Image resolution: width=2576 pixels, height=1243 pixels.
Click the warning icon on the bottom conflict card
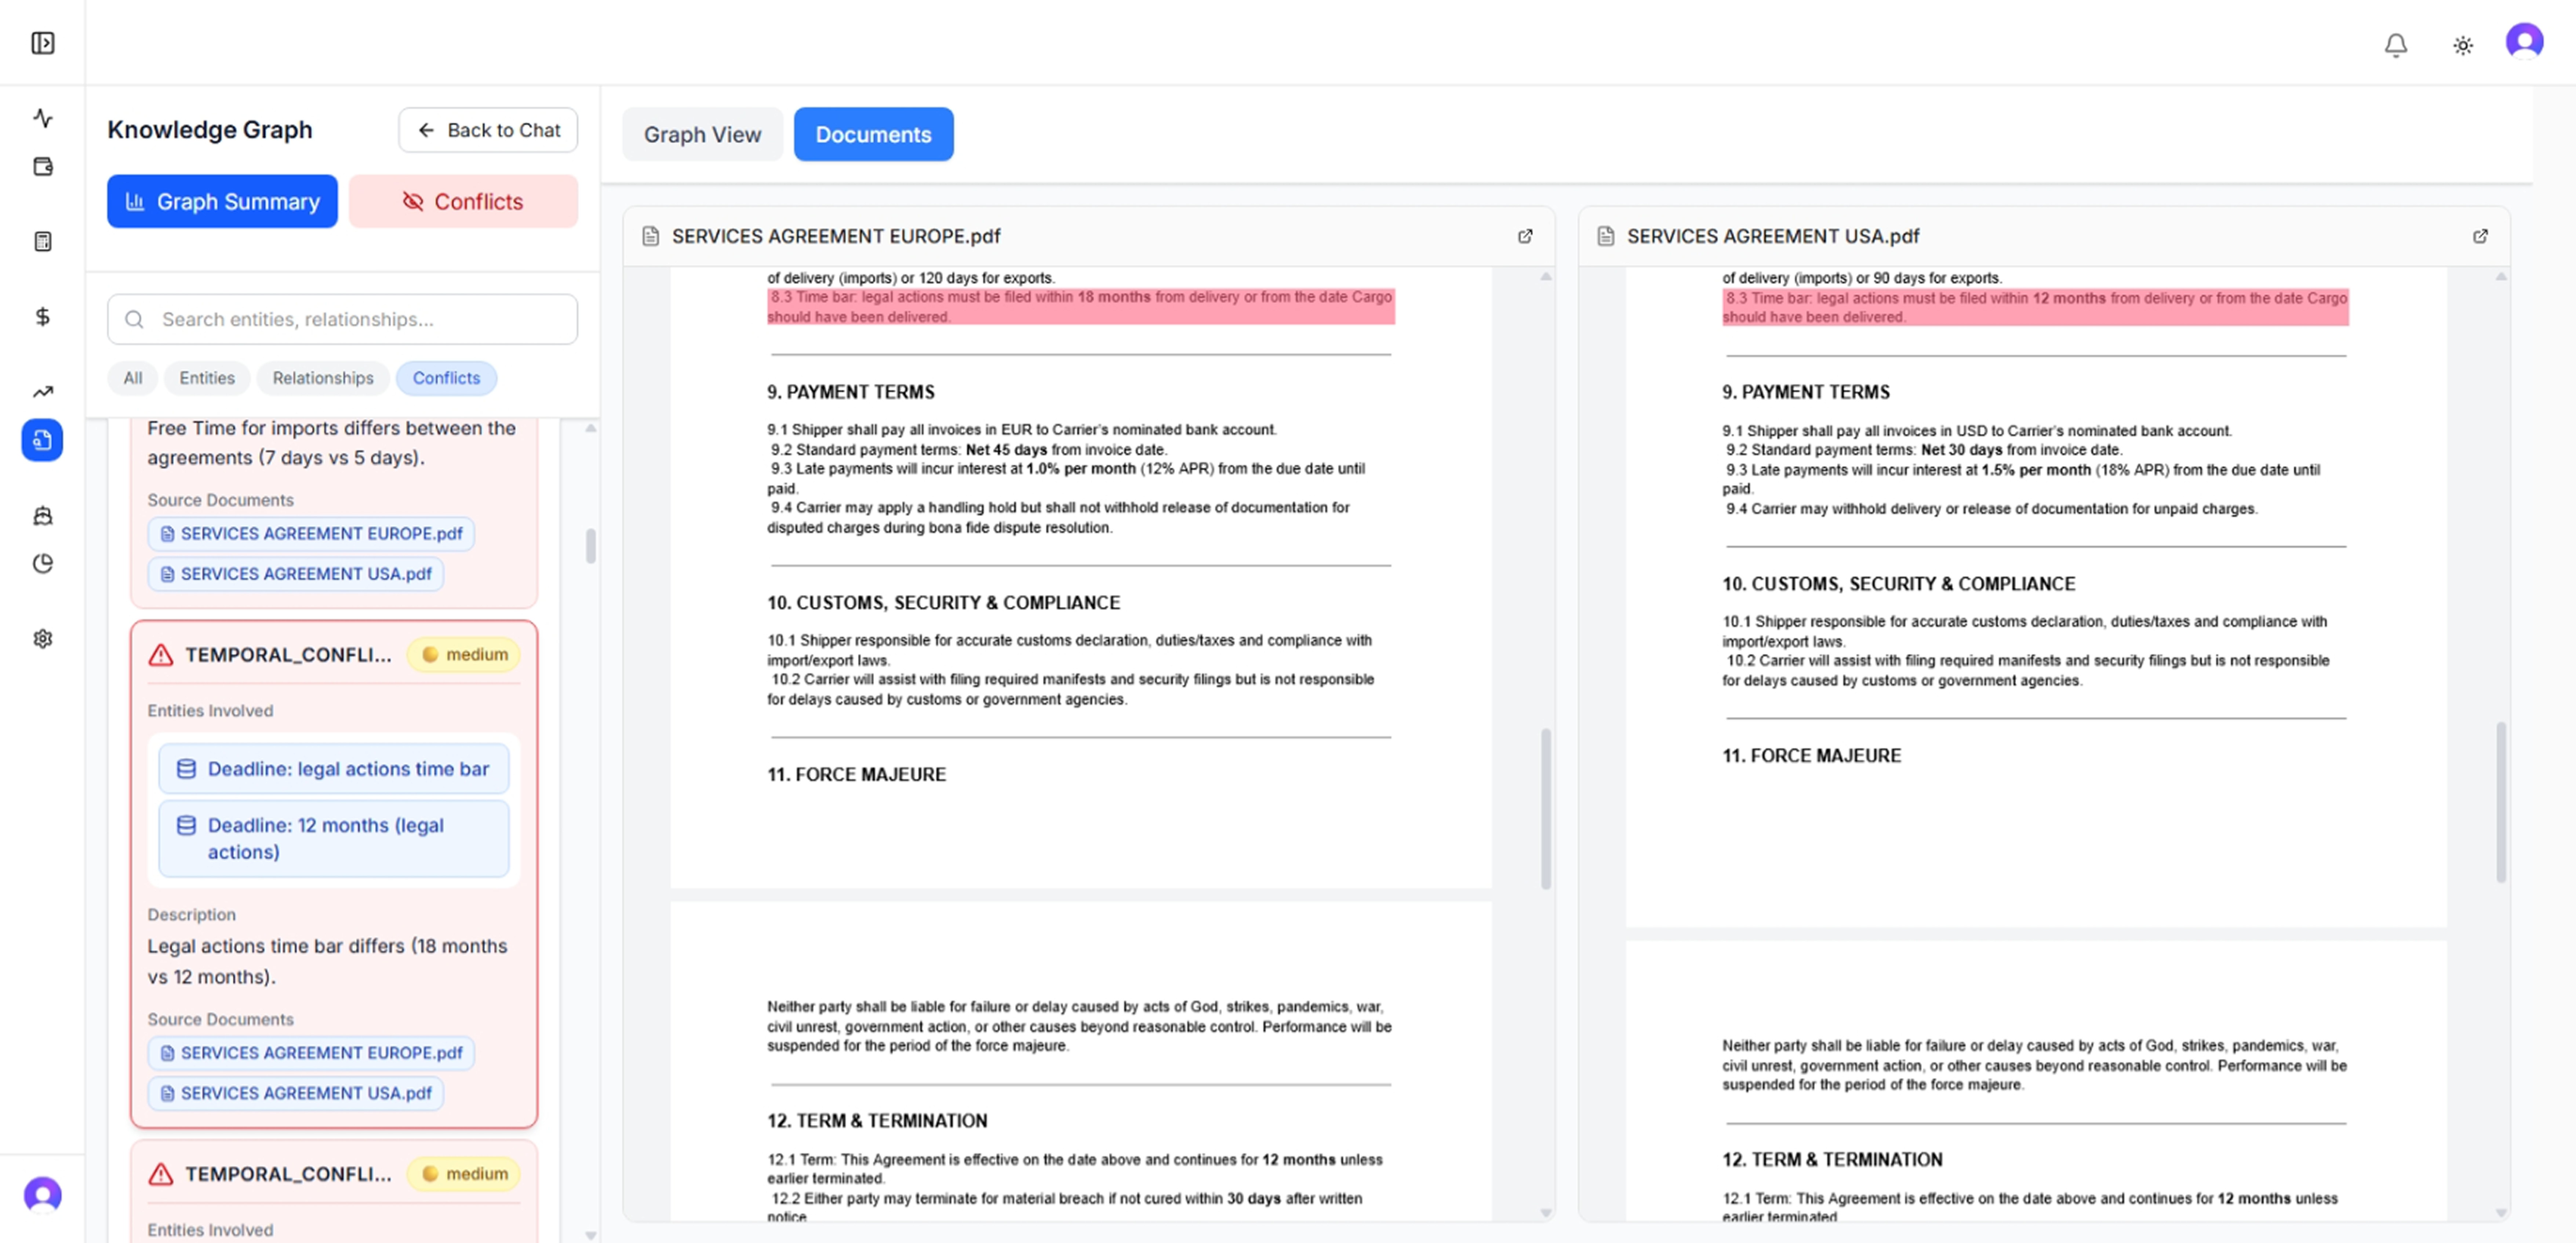click(x=161, y=1174)
